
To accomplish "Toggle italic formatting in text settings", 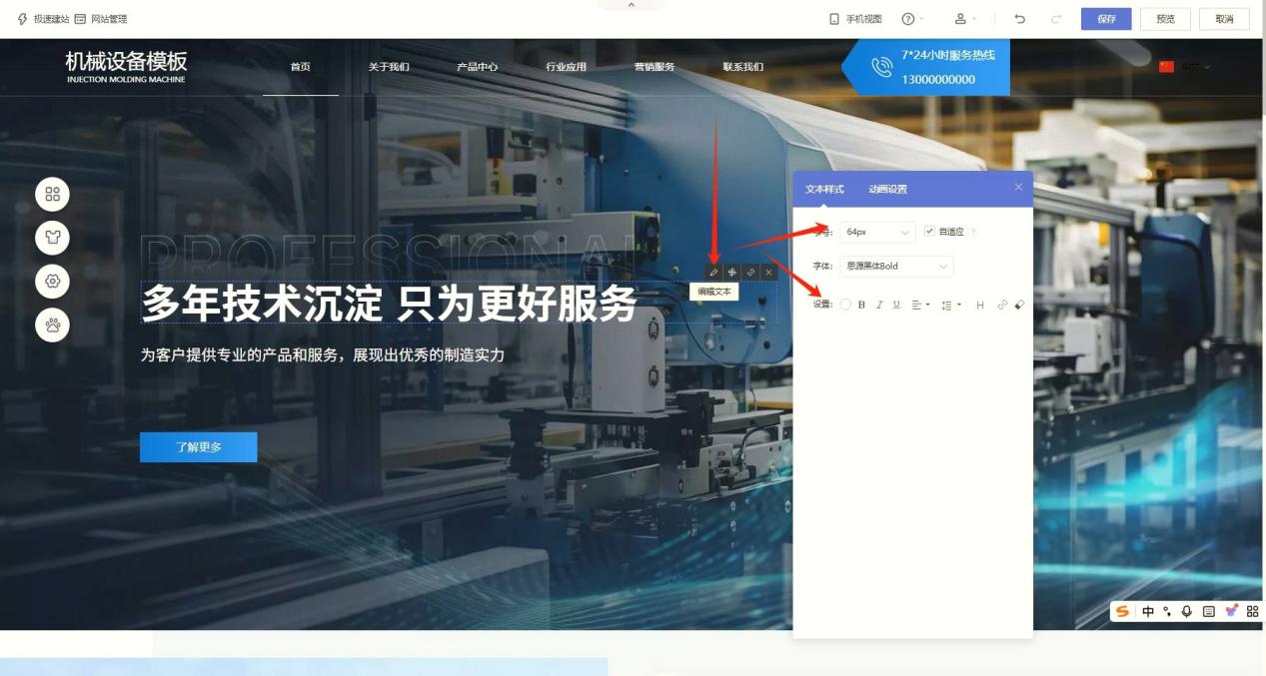I will (x=879, y=305).
